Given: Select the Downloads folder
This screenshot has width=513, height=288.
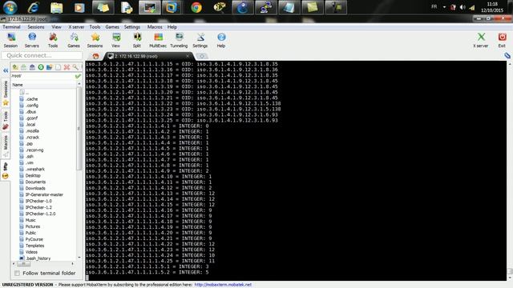Looking at the screenshot, I should (35, 188).
